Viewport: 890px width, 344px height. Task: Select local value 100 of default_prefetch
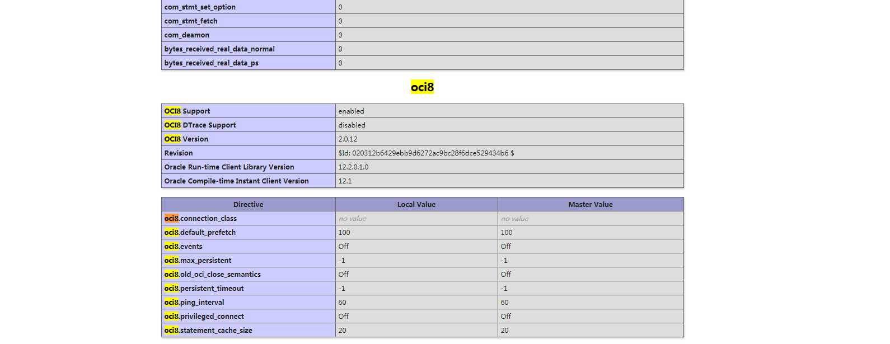[x=344, y=232]
